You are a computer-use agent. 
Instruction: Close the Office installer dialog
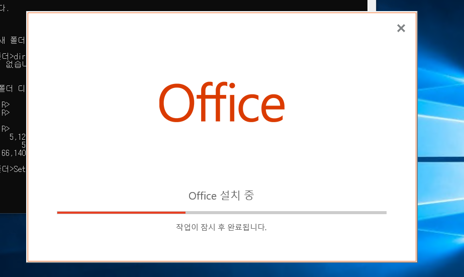[401, 28]
